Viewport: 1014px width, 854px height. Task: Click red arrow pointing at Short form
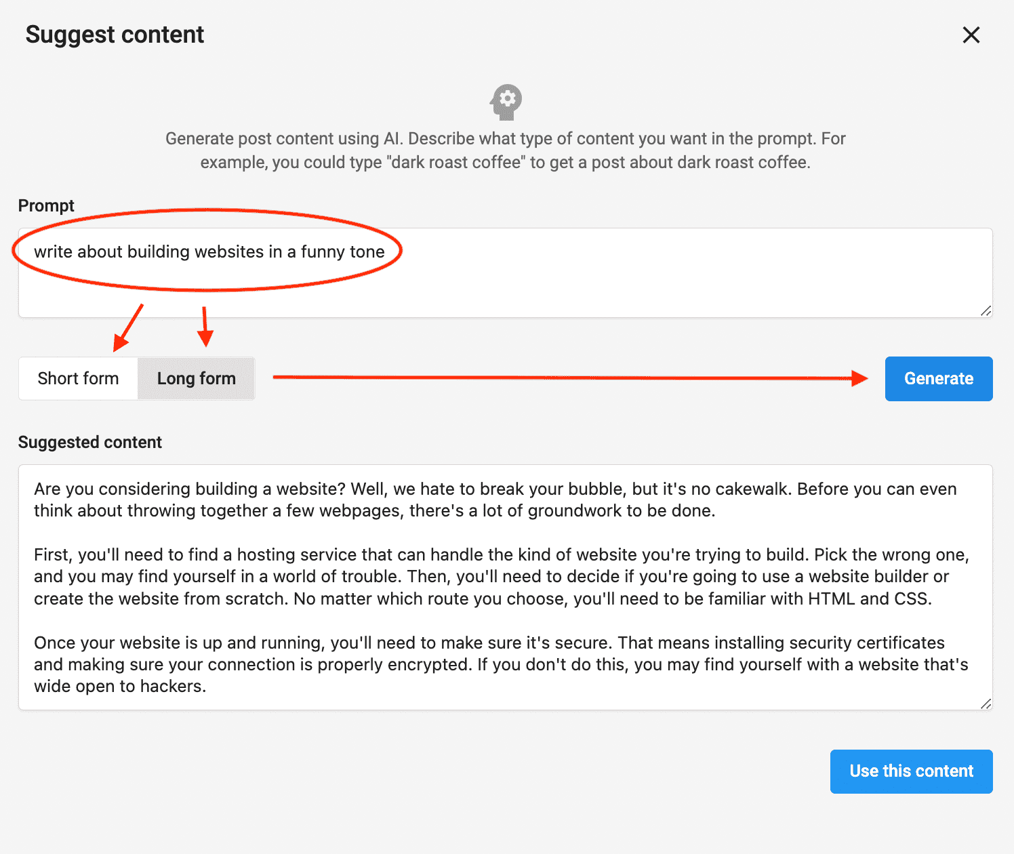(x=128, y=328)
